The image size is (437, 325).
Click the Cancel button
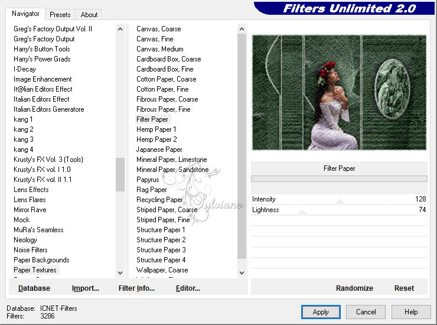(366, 312)
